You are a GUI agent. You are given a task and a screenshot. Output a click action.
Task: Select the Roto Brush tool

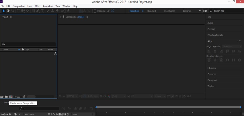pos(63,11)
